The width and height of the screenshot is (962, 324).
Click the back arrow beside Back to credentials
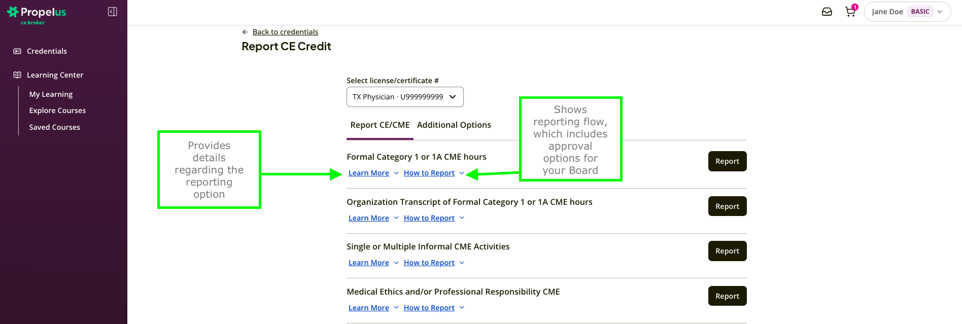(245, 32)
